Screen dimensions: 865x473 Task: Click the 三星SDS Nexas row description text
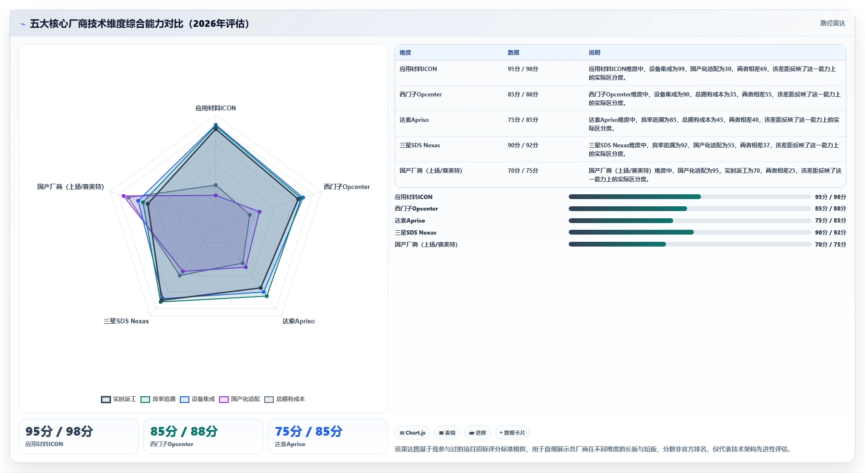[713, 150]
